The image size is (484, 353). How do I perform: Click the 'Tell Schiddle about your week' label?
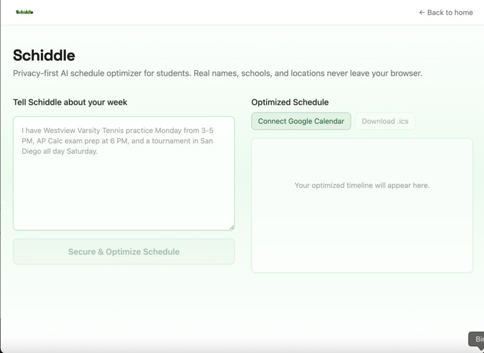pyautogui.click(x=70, y=102)
